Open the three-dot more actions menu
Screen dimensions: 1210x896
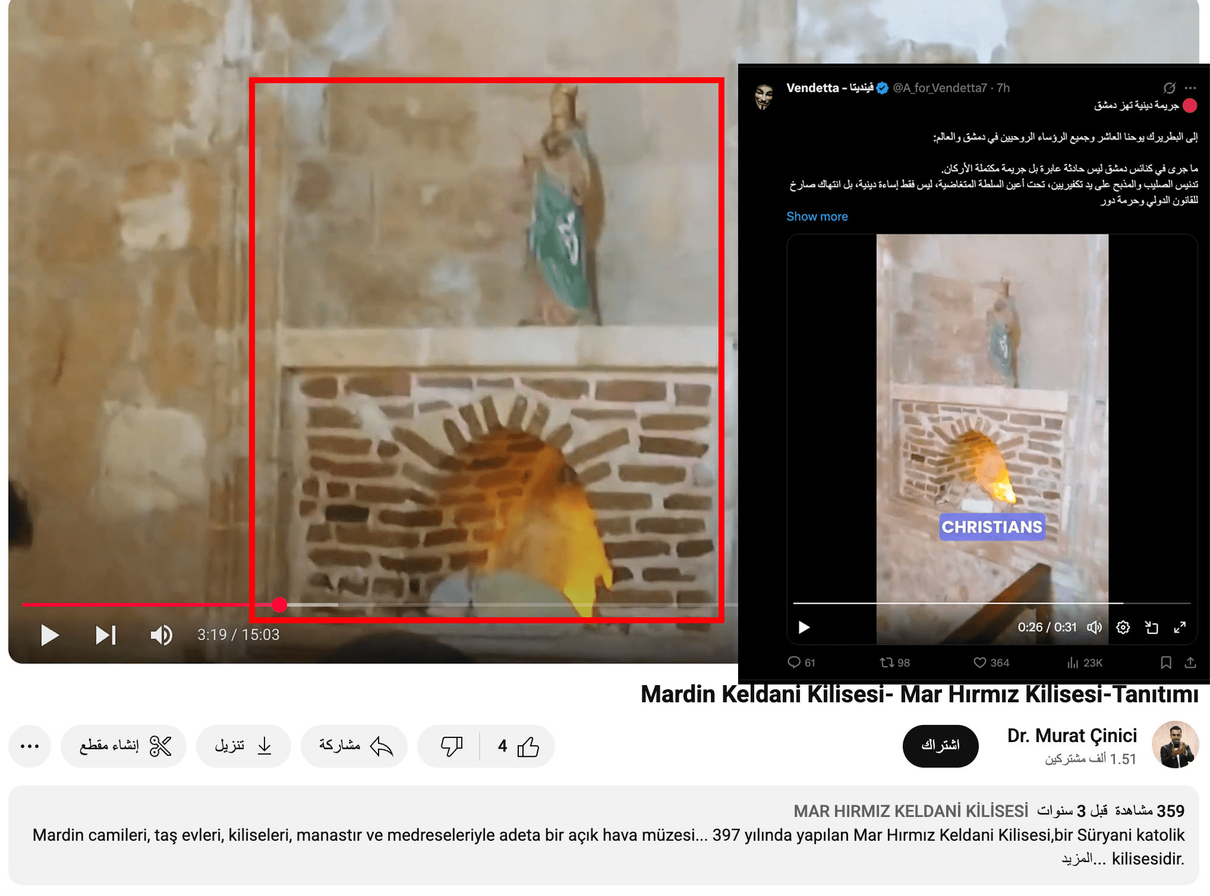click(x=30, y=746)
